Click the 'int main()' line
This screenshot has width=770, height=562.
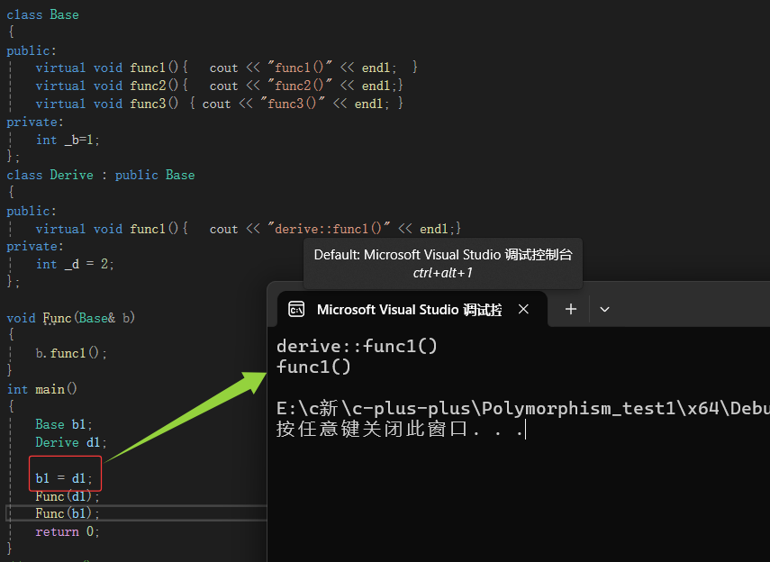point(42,389)
